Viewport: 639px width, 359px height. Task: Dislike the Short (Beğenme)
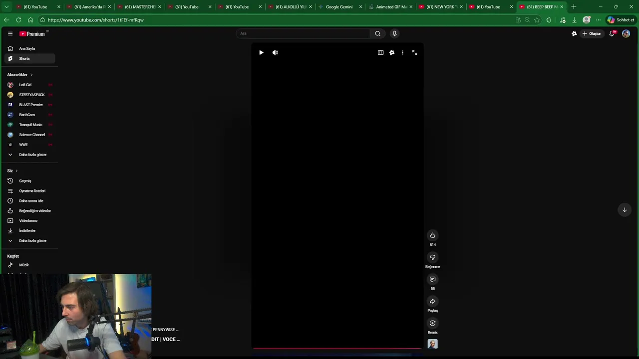[x=433, y=257]
